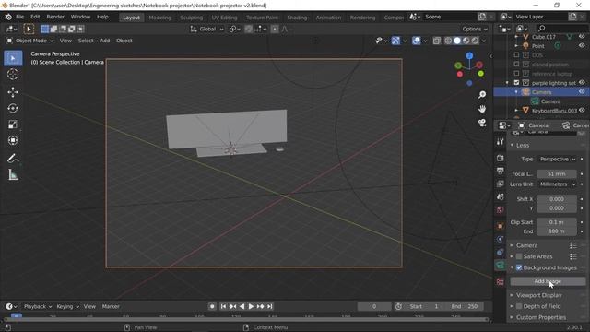Viewport: 590px width, 332px height.
Task: Open the viewport Select menu
Action: (x=86, y=41)
